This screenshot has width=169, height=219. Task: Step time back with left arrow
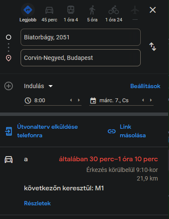(x=71, y=100)
